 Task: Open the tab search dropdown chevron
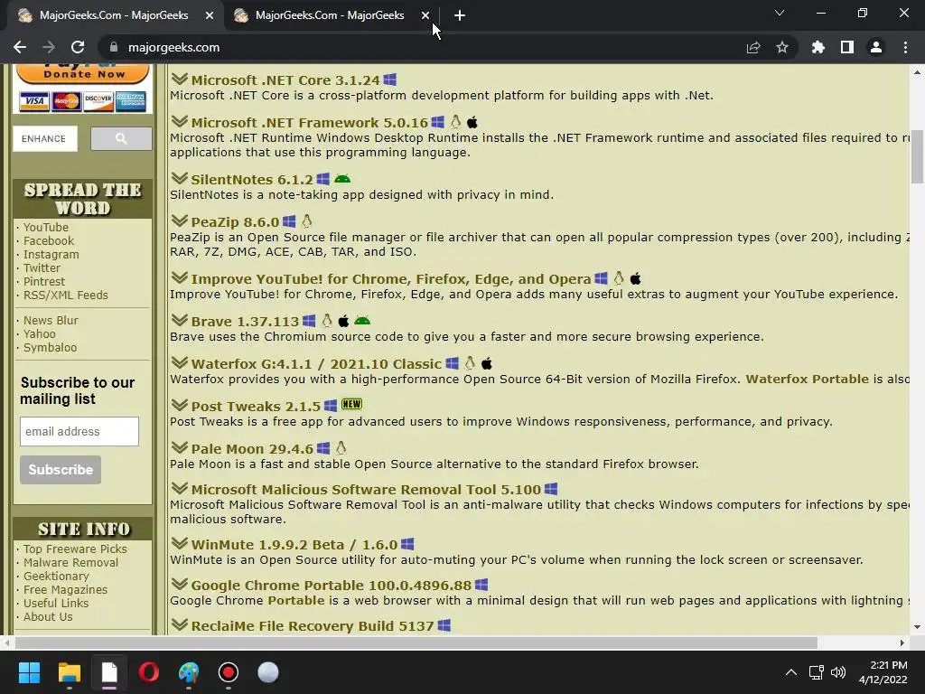[x=780, y=13]
